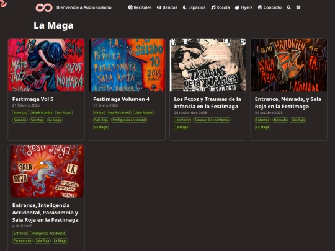Open the Halloween flyer thumbnail
335x251 pixels.
tap(288, 65)
